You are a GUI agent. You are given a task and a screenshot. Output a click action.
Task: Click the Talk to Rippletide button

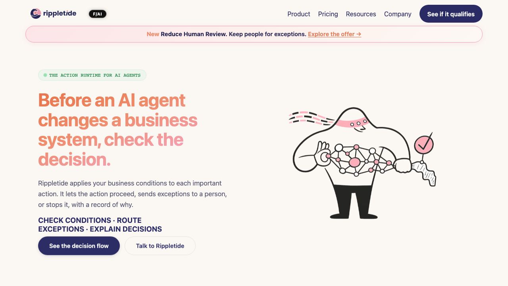click(x=160, y=246)
